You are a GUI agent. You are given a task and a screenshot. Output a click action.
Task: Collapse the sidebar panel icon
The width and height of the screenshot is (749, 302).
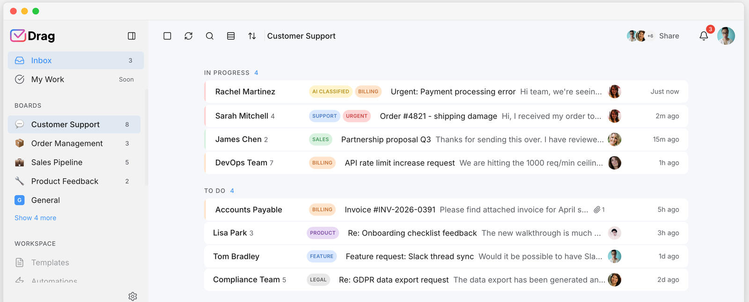(x=132, y=36)
